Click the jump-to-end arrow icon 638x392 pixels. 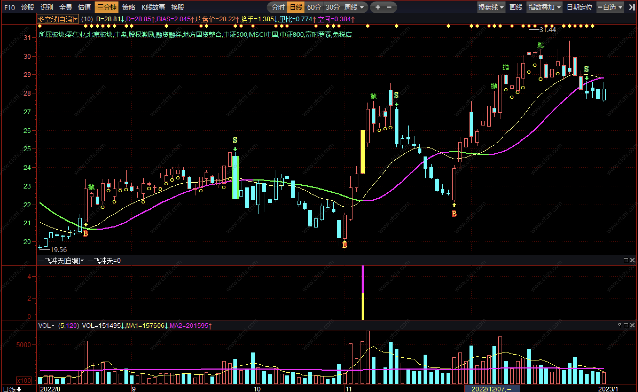632,7
